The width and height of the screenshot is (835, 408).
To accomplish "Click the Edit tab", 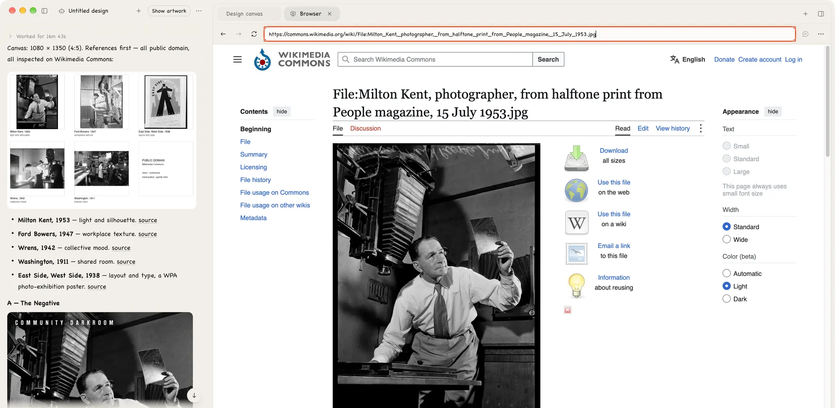I will tap(643, 129).
